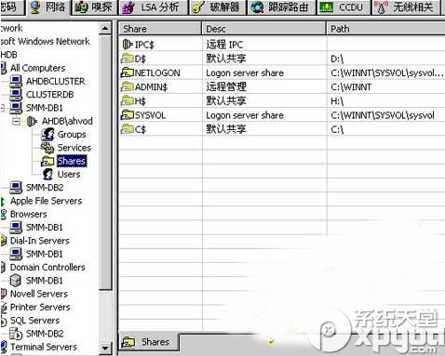The width and height of the screenshot is (445, 356).
Task: Select the C$ share folder icon
Action: tap(128, 129)
